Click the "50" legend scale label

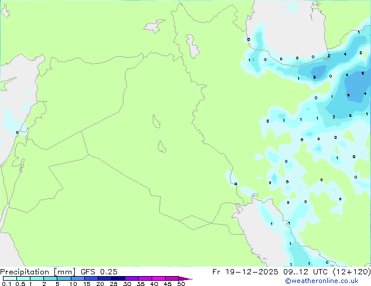click(x=181, y=284)
